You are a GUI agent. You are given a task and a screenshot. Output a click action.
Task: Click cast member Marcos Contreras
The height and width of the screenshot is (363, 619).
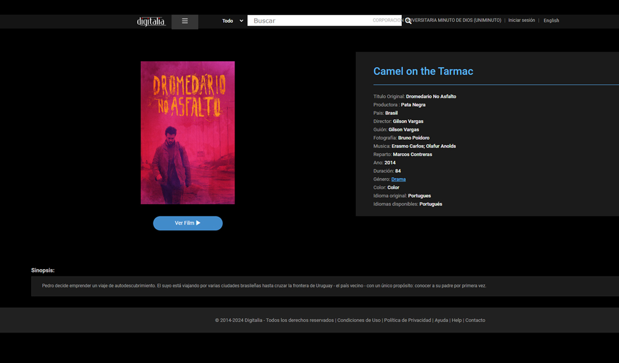[x=413, y=154]
